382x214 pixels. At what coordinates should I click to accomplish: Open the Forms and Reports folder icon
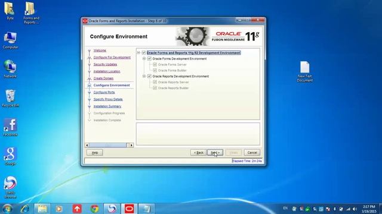pyautogui.click(x=31, y=12)
